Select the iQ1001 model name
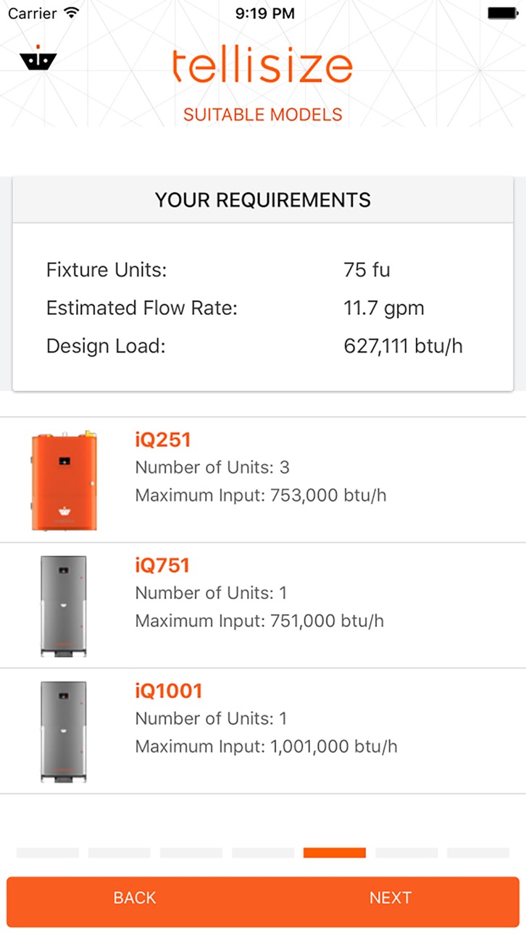Viewport: 526px width, 934px height. (x=169, y=691)
